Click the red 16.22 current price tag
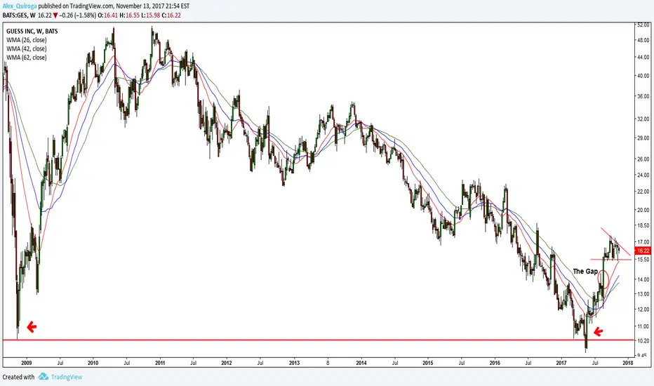The width and height of the screenshot is (654, 386). click(641, 251)
